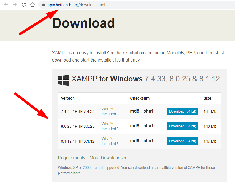Click the here link for Windows XP compatible versions
The image size is (235, 187).
77,173
